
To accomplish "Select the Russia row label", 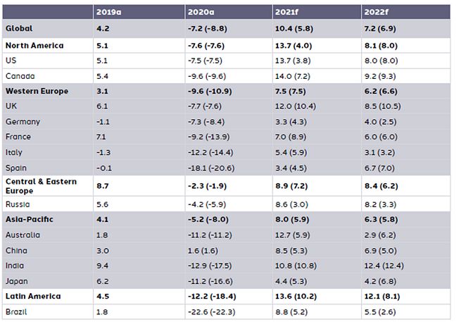I will (x=18, y=204).
